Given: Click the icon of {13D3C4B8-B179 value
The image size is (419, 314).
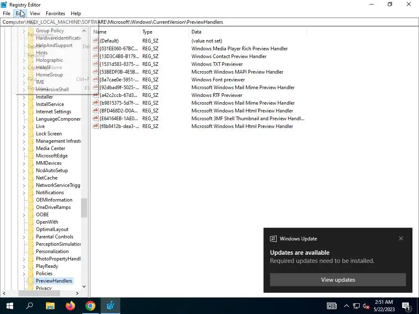Looking at the screenshot, I should click(96, 56).
